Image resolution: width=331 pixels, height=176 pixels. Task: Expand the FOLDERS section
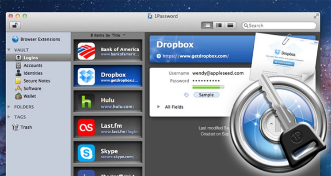click(x=9, y=107)
